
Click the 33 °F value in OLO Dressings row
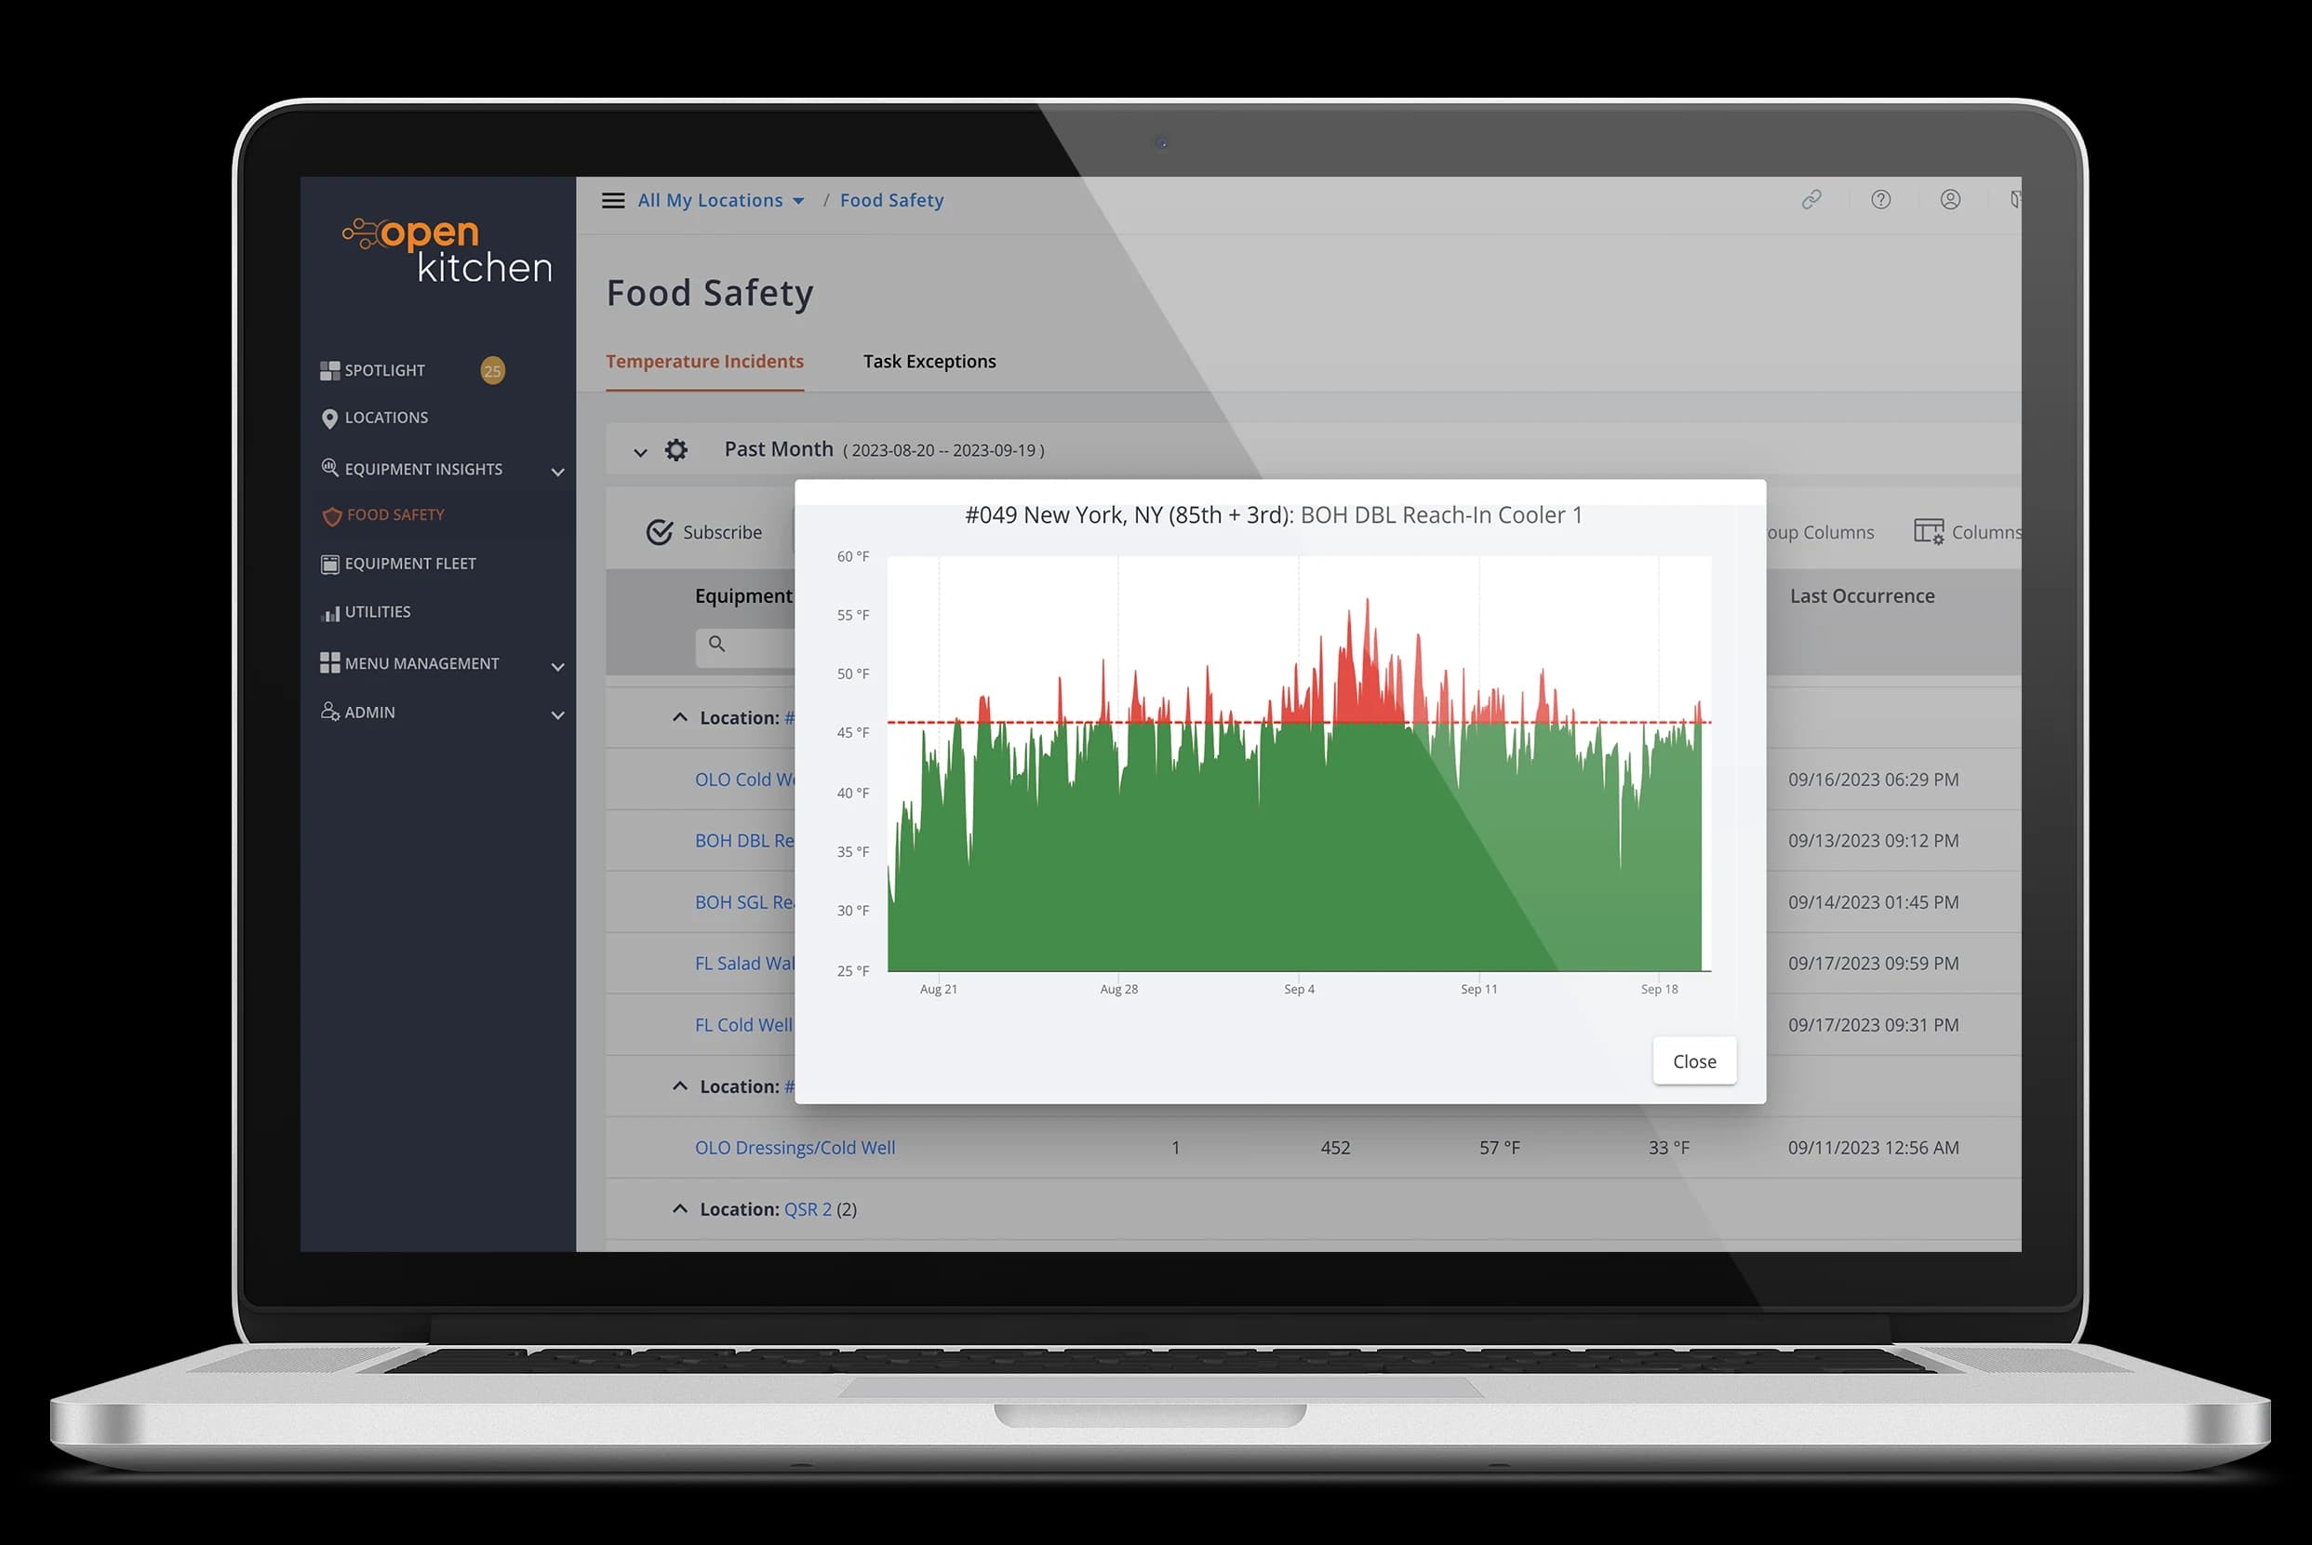click(1668, 1147)
